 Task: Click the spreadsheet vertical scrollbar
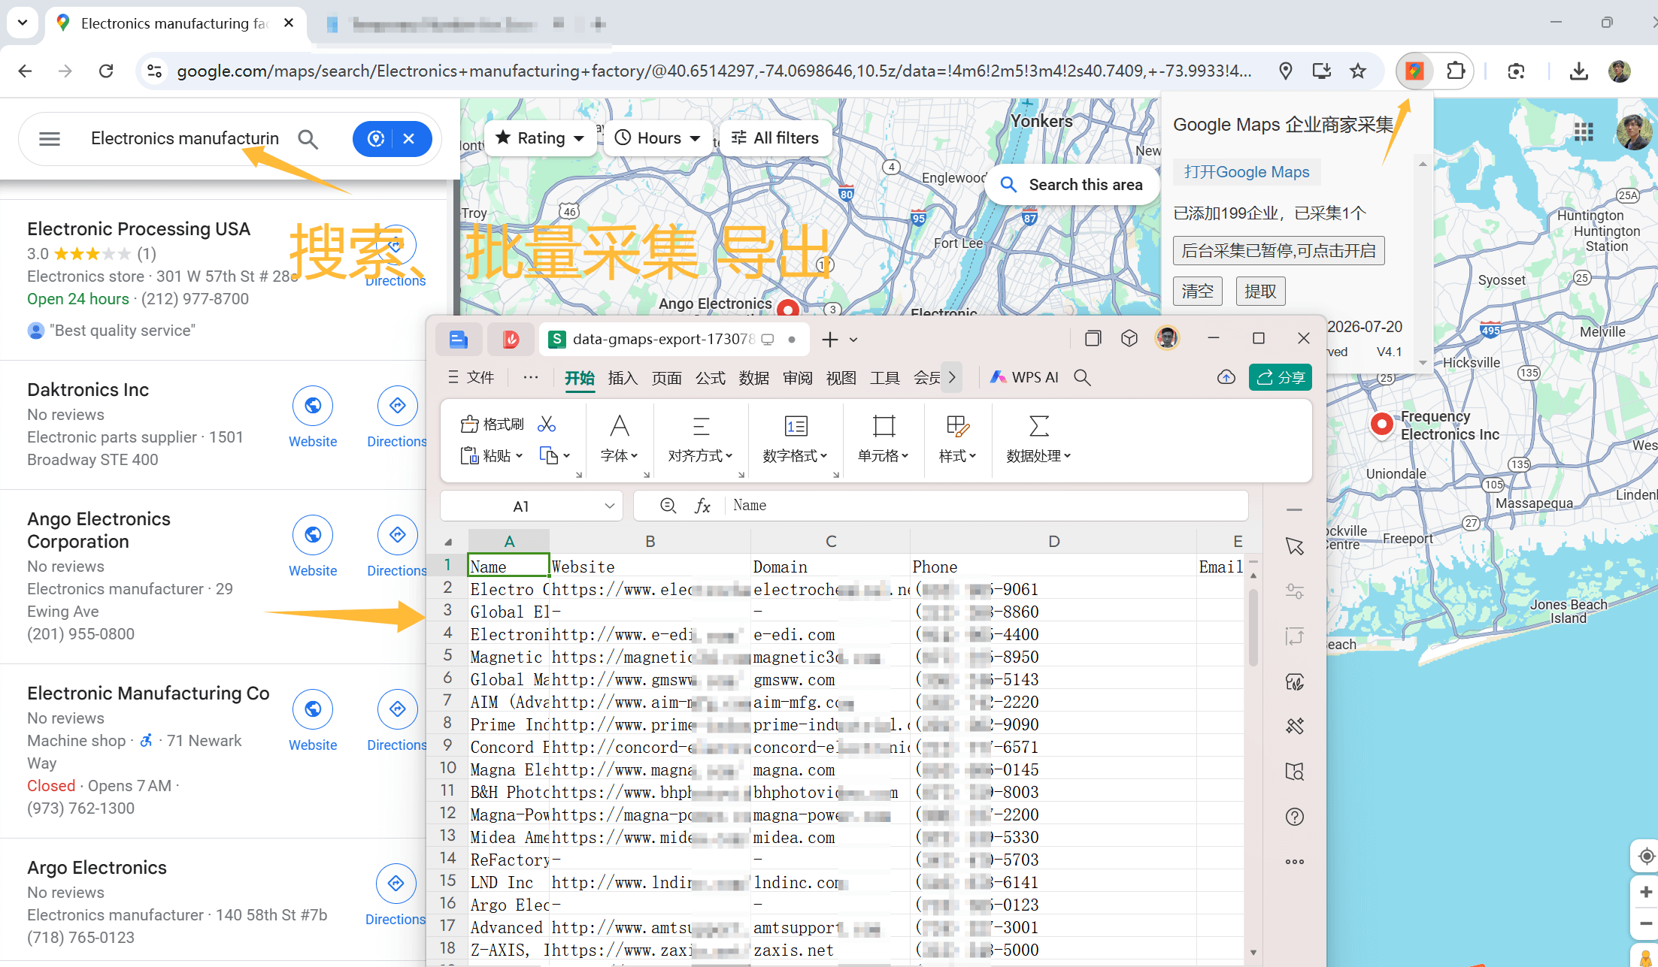[1253, 627]
